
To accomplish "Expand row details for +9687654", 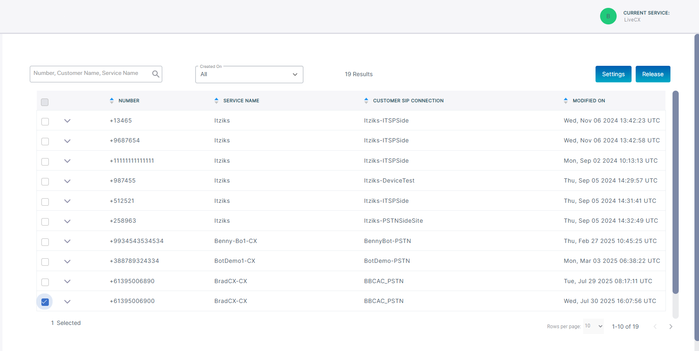I will pos(67,141).
